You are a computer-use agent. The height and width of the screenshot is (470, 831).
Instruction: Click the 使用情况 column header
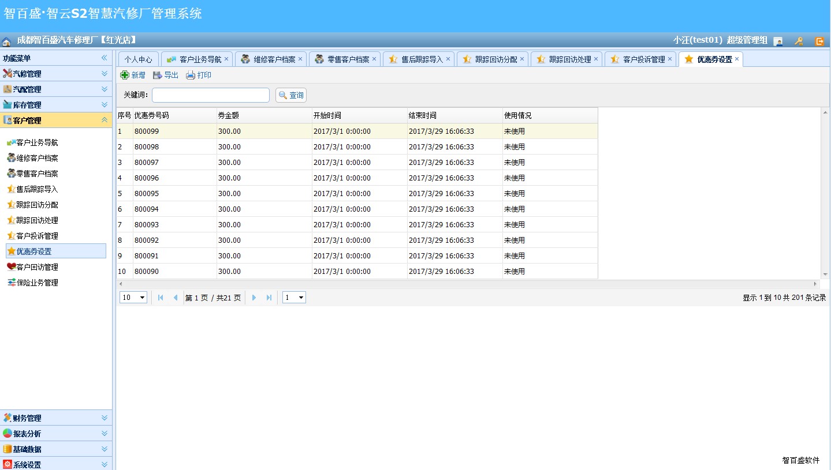[550, 115]
